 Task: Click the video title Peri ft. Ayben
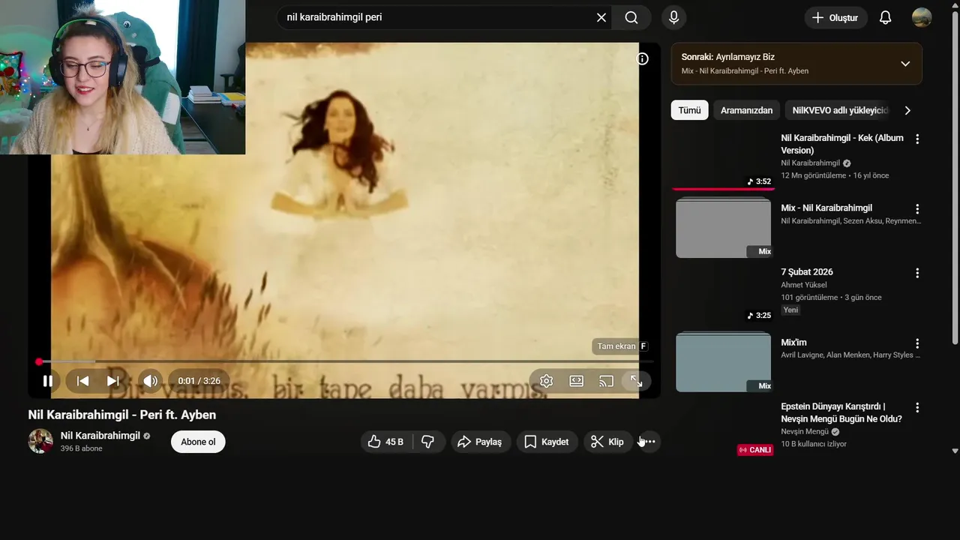click(122, 415)
